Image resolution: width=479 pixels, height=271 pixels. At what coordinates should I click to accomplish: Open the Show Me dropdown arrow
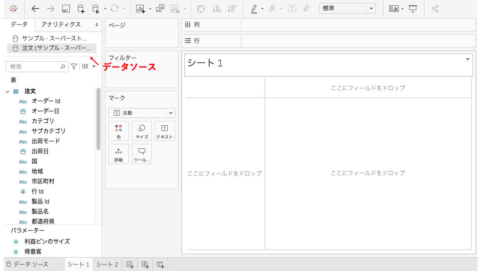coord(402,9)
